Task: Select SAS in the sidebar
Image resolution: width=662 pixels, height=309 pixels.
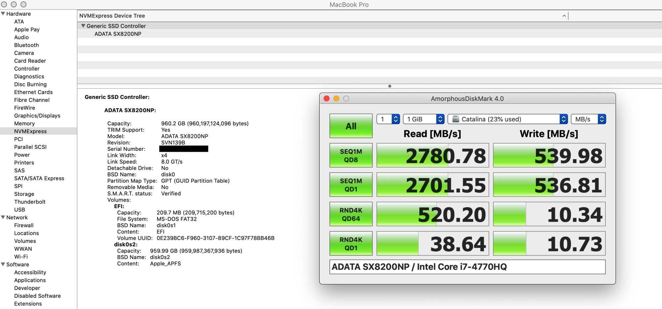Action: [x=19, y=170]
